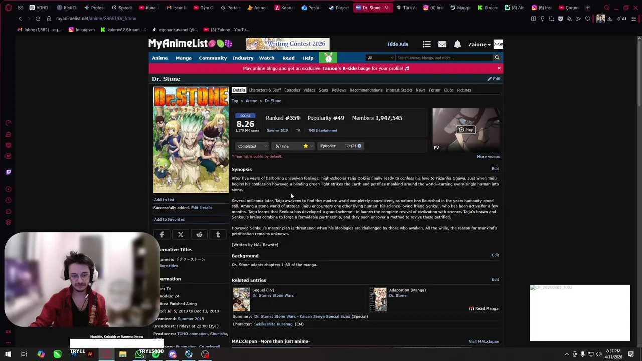Click Edit Details link
Screen dimensions: 642x361
[202, 208]
